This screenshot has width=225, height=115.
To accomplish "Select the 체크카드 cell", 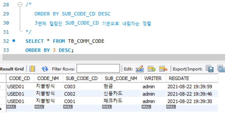I will coord(122,101).
